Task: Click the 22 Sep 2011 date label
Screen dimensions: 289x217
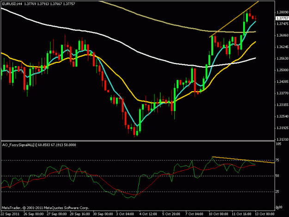Action: pos(10,214)
